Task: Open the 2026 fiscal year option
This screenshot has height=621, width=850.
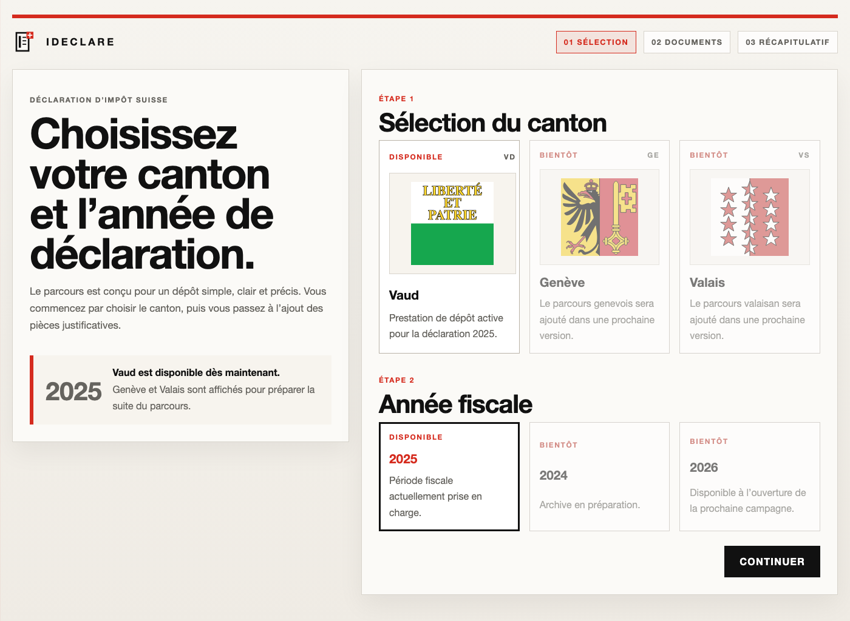Action: point(749,477)
